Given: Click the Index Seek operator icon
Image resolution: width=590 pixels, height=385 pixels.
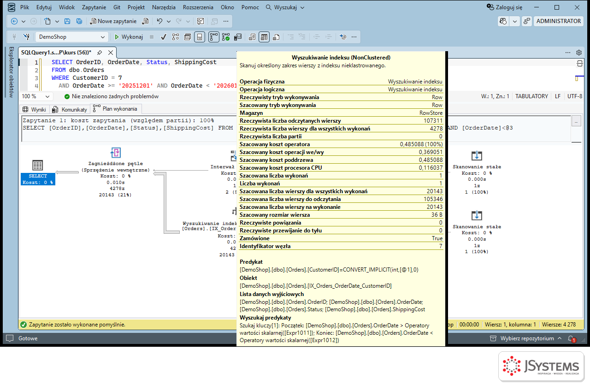Looking at the screenshot, I should 235,210.
